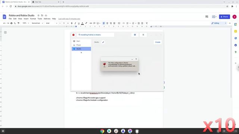Open the Help menu
Image resolution: width=239 pixels, height=134 pixels.
click(54, 19)
